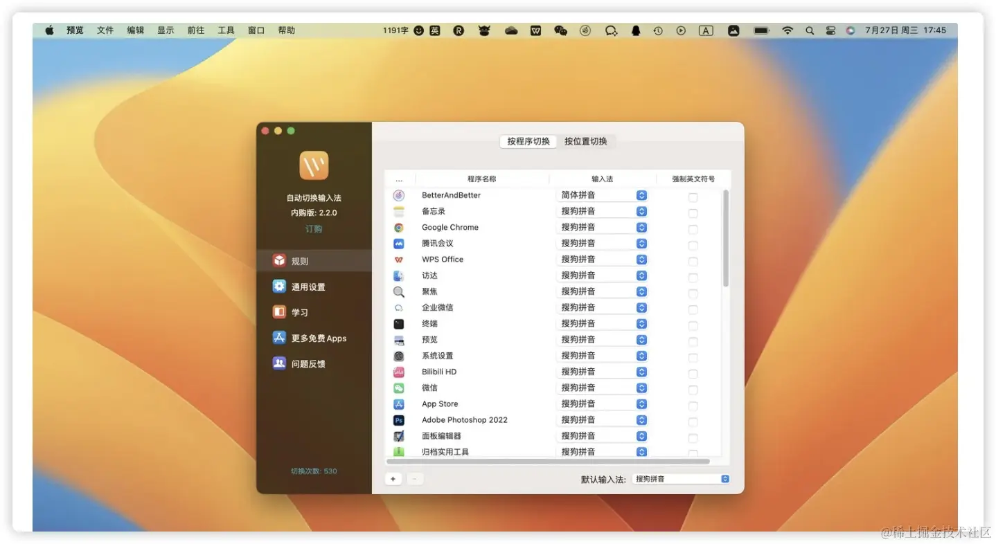Screen dimensions: 996x544
Task: Click the 企业微信 app icon
Action: coord(398,307)
